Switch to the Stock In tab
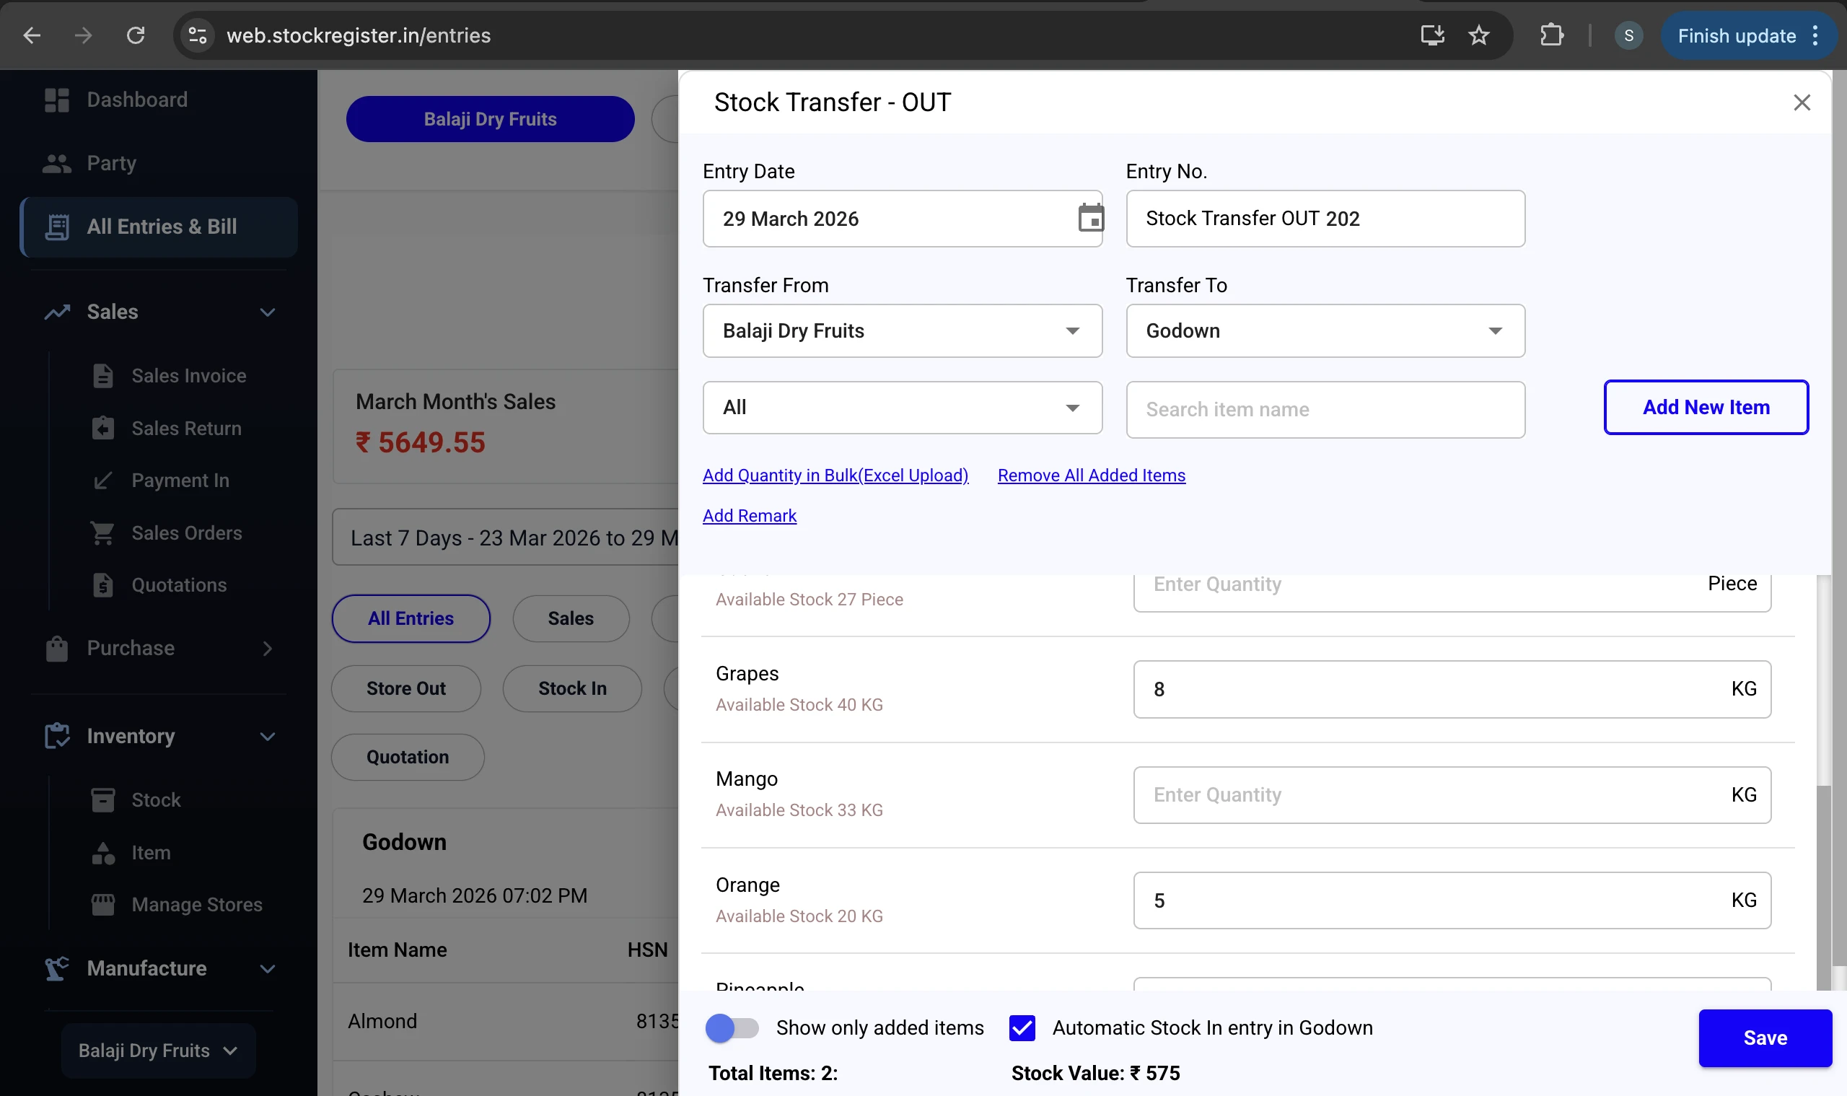This screenshot has height=1096, width=1847. coord(571,688)
